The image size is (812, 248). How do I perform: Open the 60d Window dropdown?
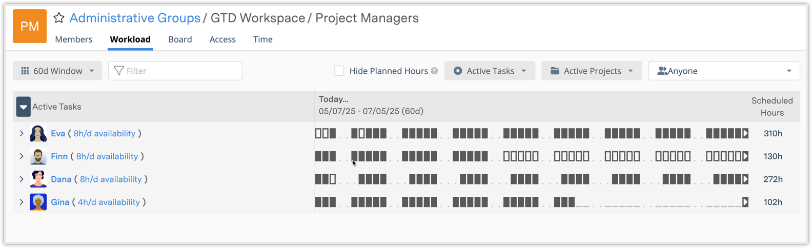(x=57, y=71)
